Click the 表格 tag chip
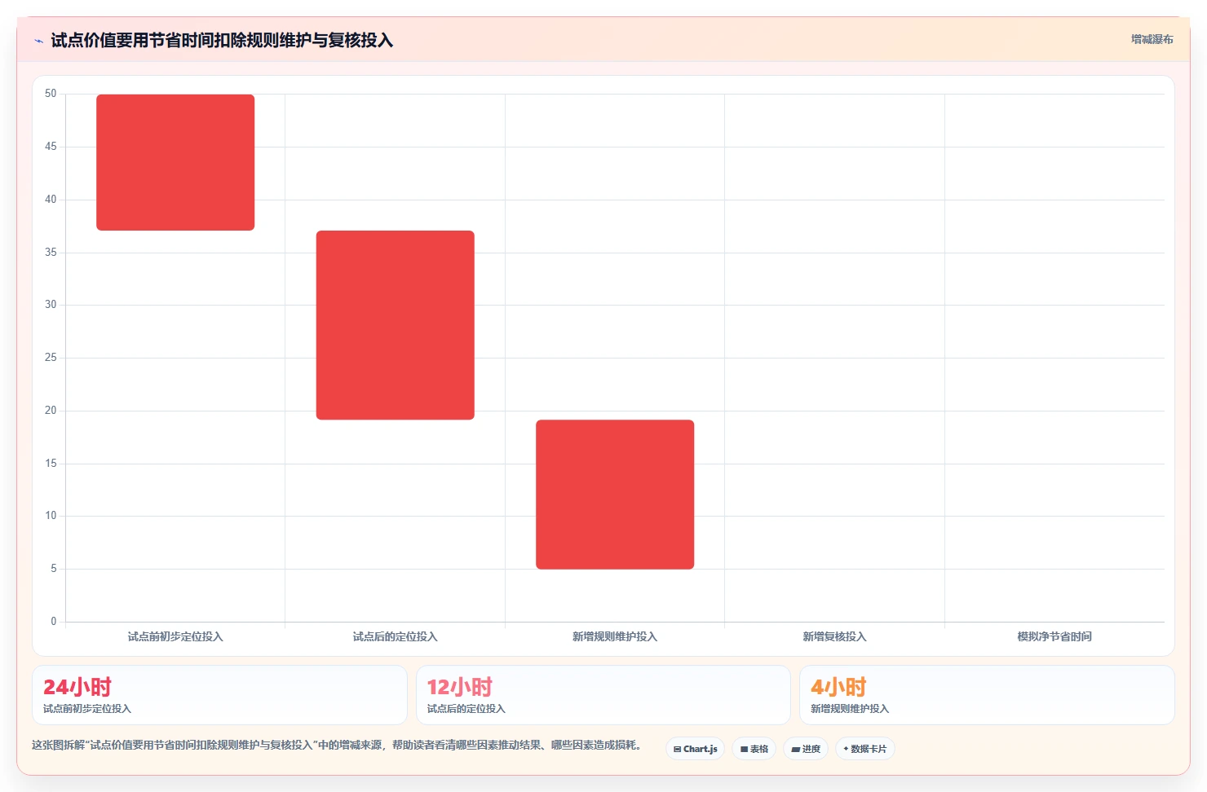The height and width of the screenshot is (792, 1207). tap(754, 749)
